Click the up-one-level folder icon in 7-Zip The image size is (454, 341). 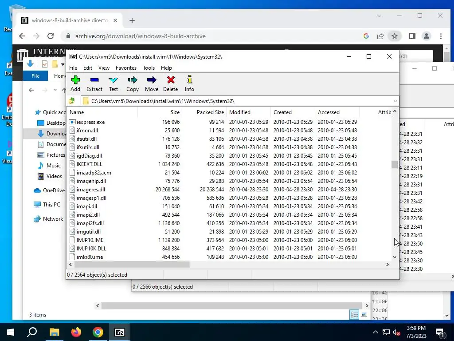point(72,101)
